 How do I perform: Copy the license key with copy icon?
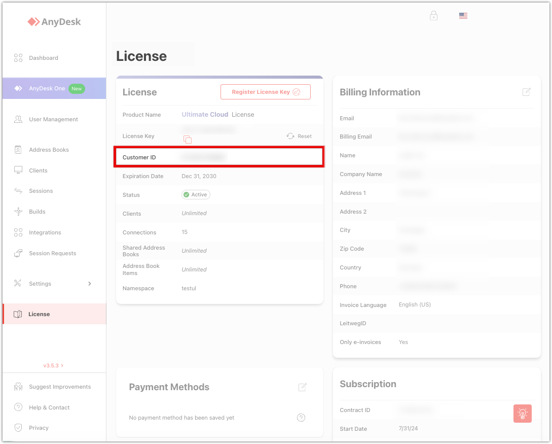coord(188,140)
